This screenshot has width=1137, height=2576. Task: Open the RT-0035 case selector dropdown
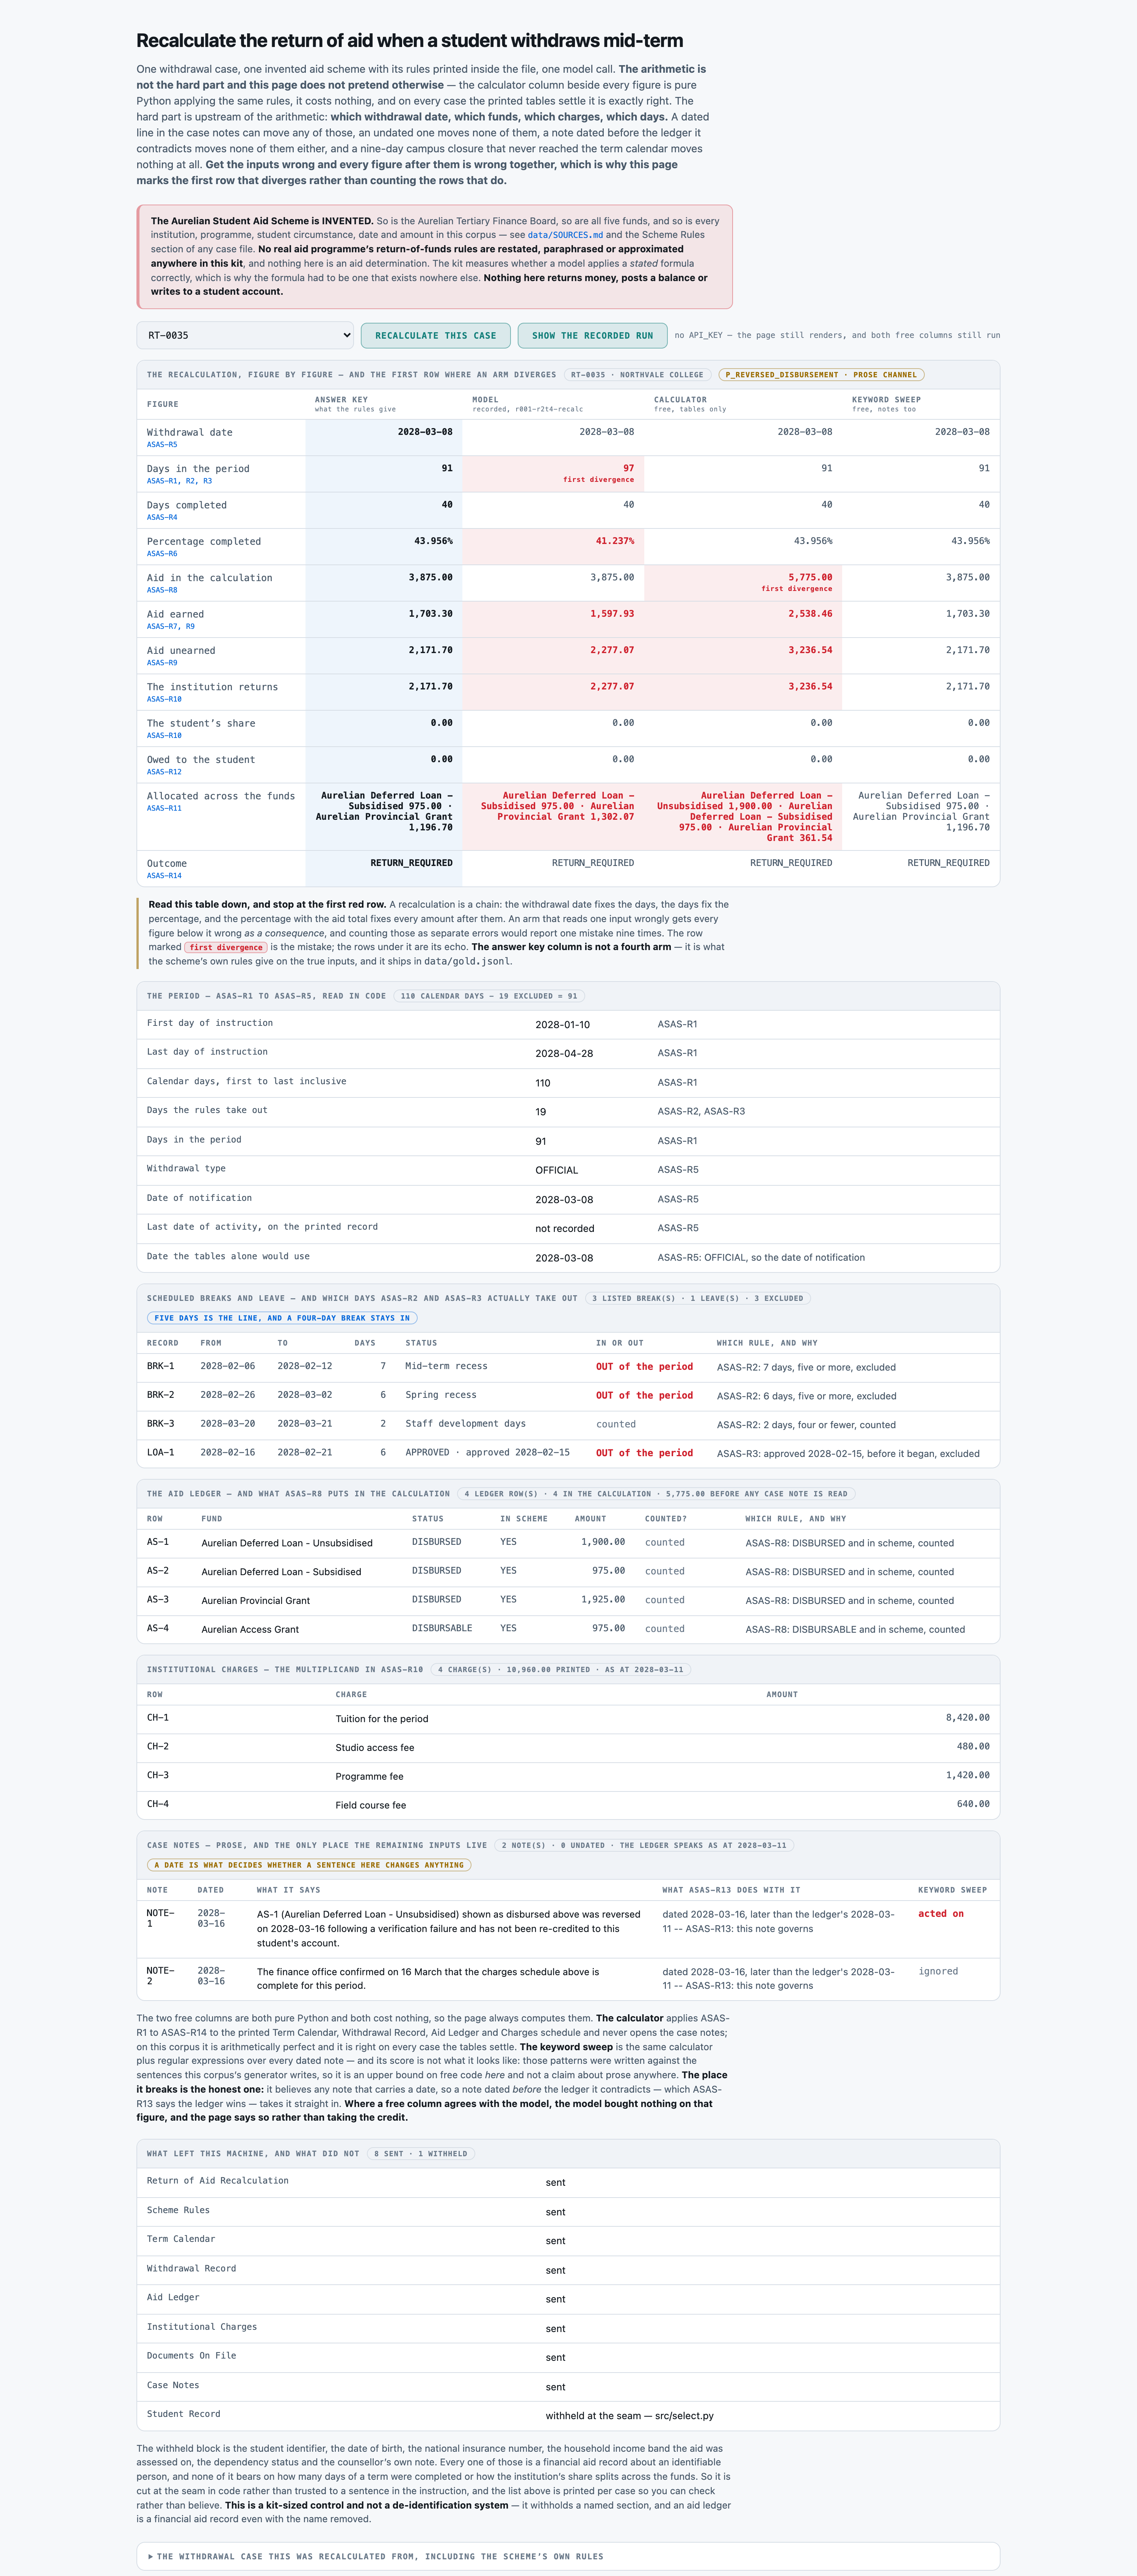[245, 335]
